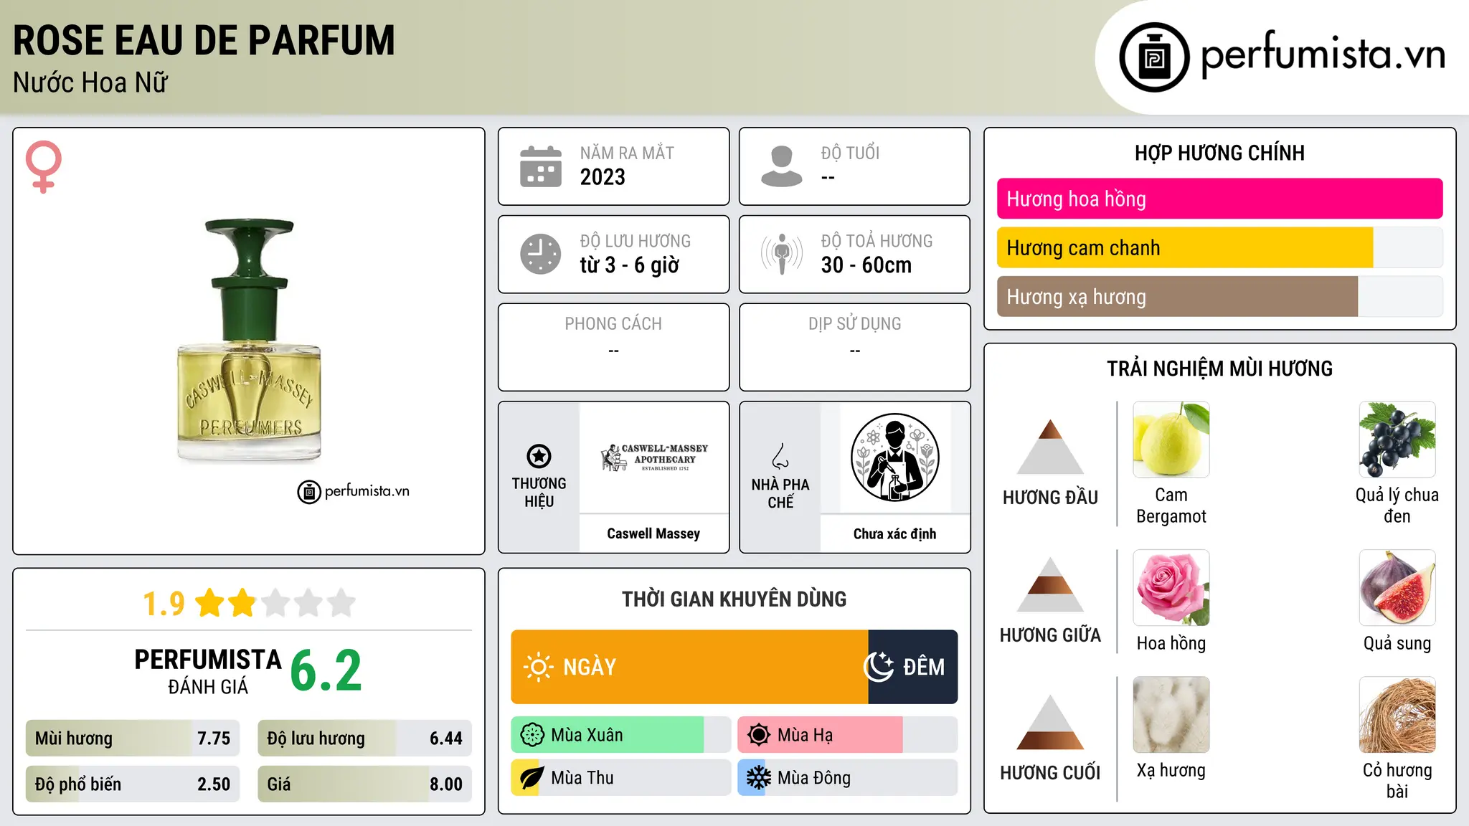Click the perfumer illustration in the circle
The image size is (1469, 826).
pos(894,457)
